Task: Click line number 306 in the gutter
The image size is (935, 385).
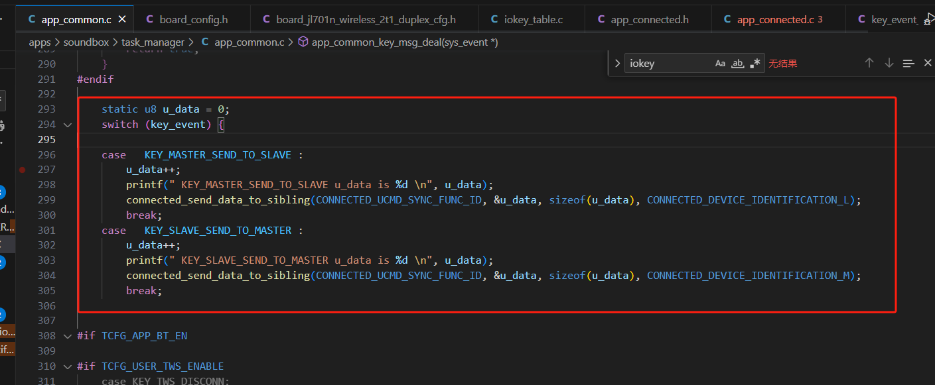Action: (x=46, y=306)
